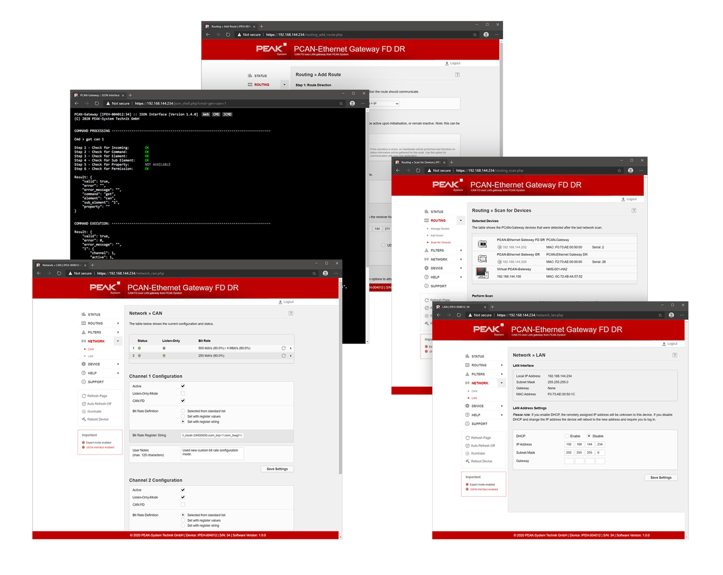Uncheck Channel 2 Active checkbox

click(x=183, y=490)
